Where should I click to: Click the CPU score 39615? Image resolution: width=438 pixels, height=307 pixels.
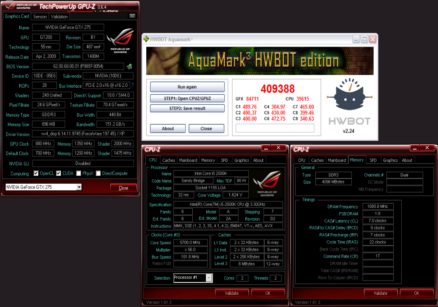303,99
